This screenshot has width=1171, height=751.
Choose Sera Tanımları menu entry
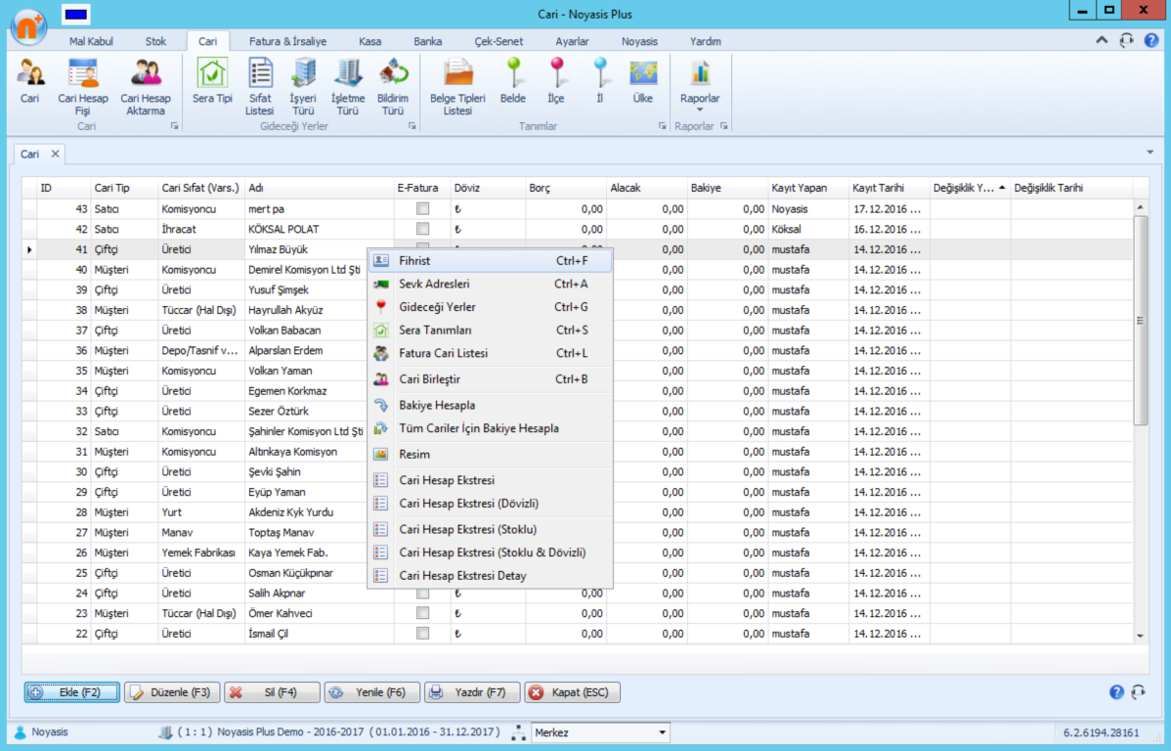pos(490,331)
